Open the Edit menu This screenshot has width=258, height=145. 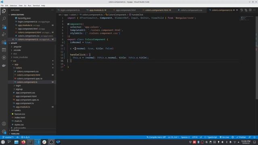tap(6, 6)
